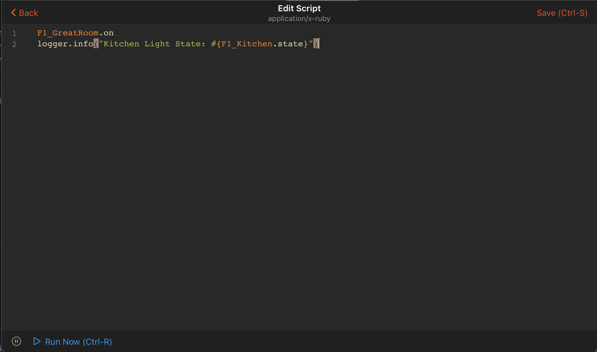The image size is (597, 352).
Task: Click the visible sidebar sliver at screen's left edge
Action: point(1,100)
